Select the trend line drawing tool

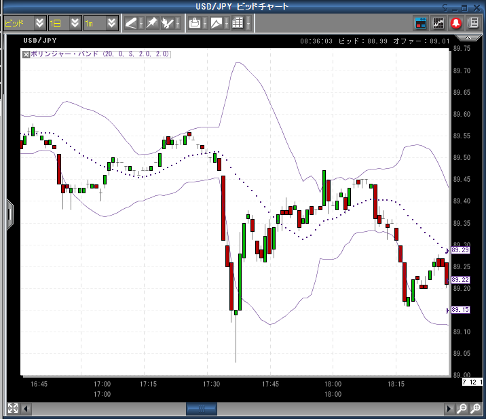[131, 23]
